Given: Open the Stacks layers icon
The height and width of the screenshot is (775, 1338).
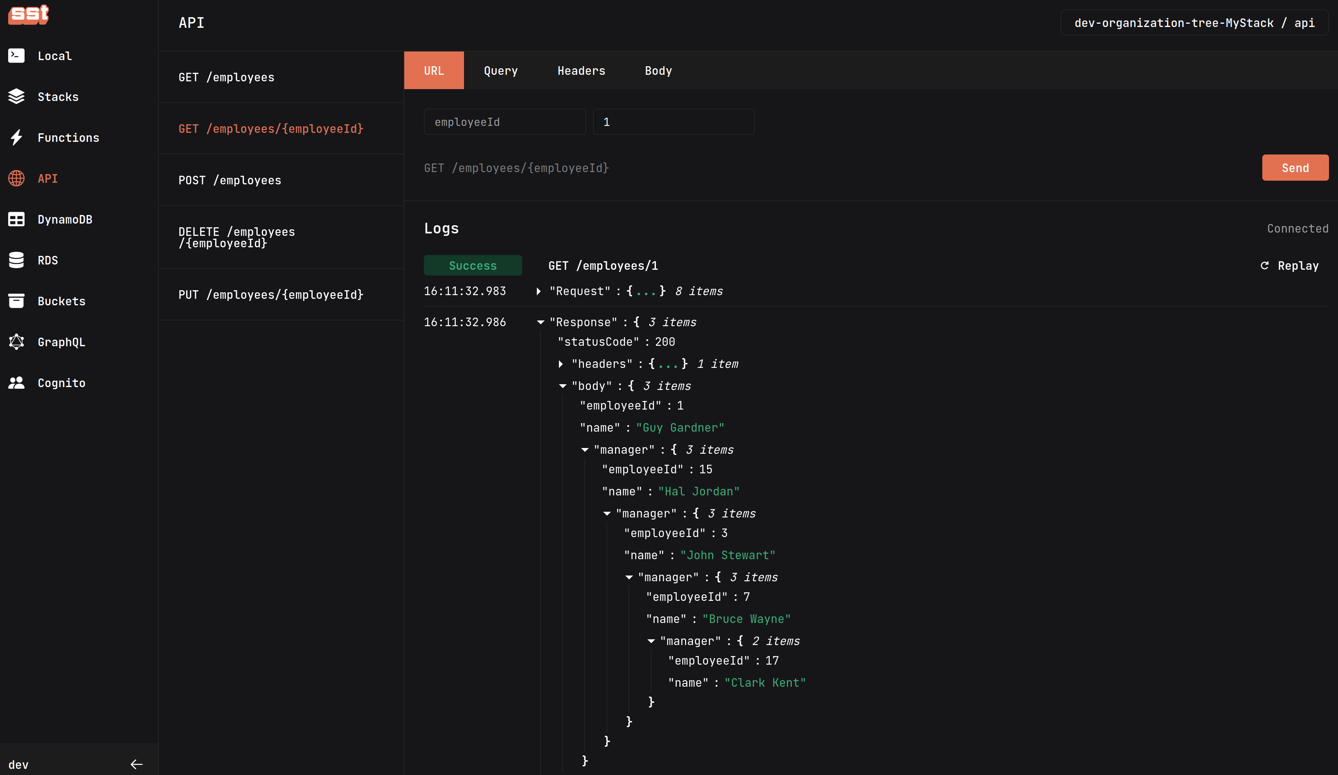Looking at the screenshot, I should pyautogui.click(x=16, y=96).
